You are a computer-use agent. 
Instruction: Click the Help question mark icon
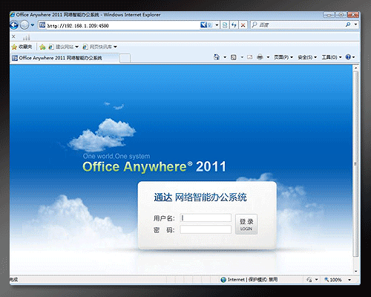tap(348, 57)
